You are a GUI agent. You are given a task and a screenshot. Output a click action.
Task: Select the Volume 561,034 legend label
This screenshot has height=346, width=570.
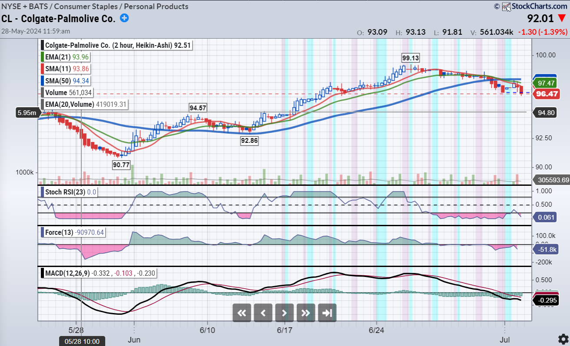[x=67, y=92]
